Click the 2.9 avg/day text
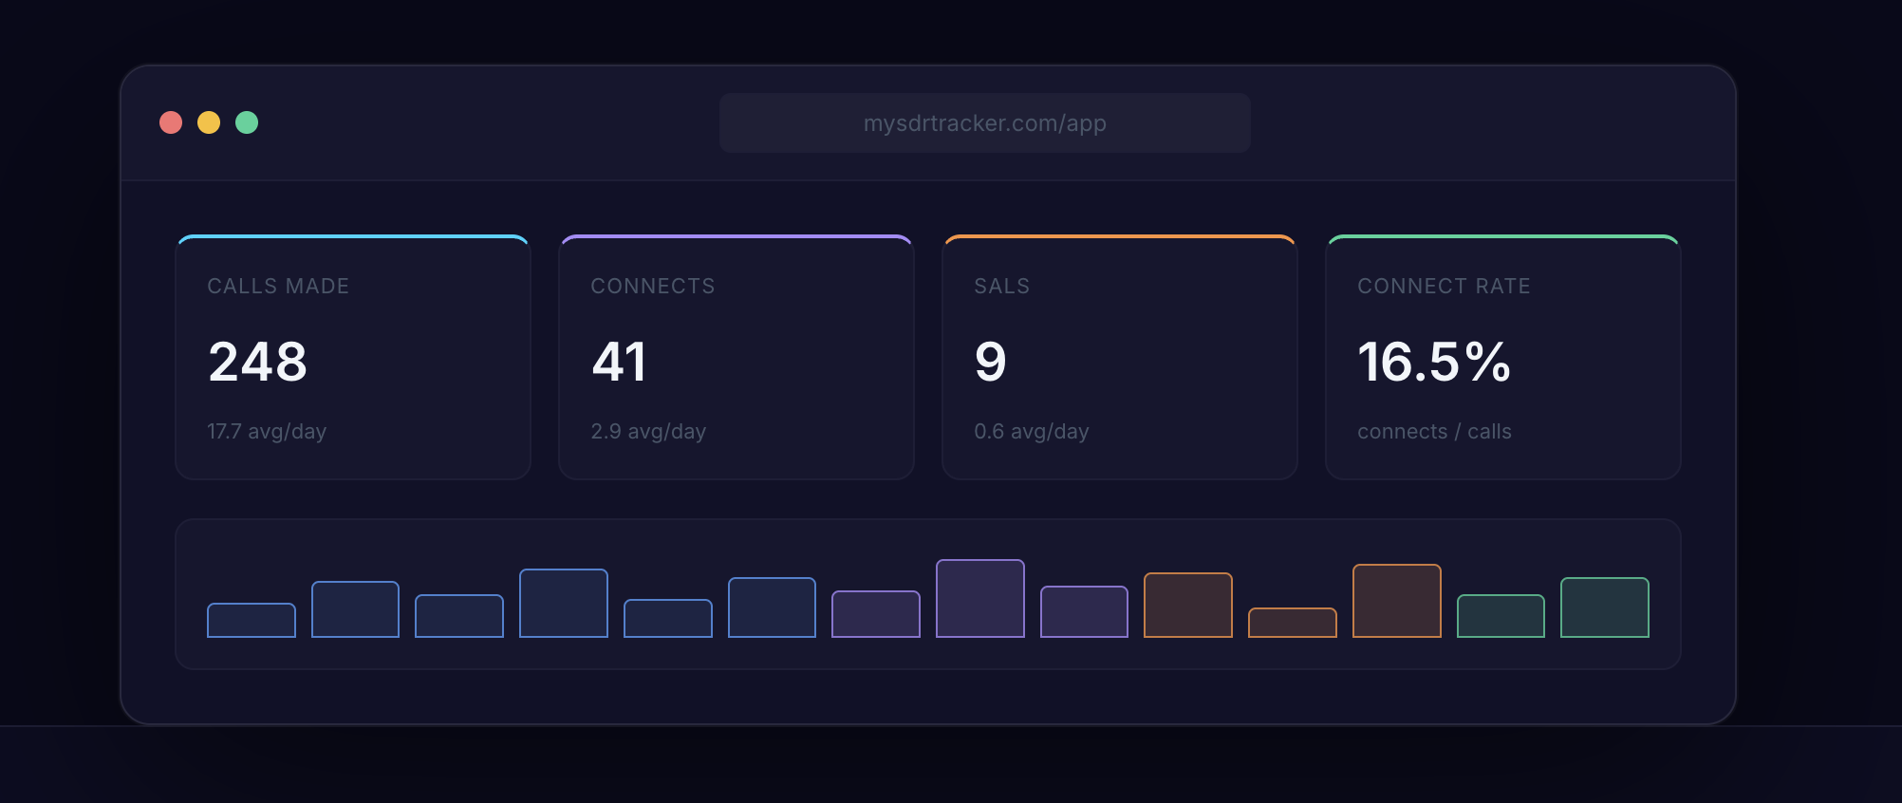This screenshot has height=803, width=1902. [648, 431]
